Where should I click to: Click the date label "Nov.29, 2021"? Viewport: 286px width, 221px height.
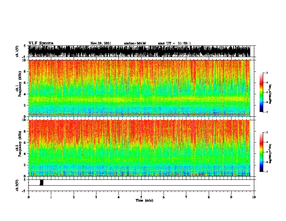pos(101,43)
